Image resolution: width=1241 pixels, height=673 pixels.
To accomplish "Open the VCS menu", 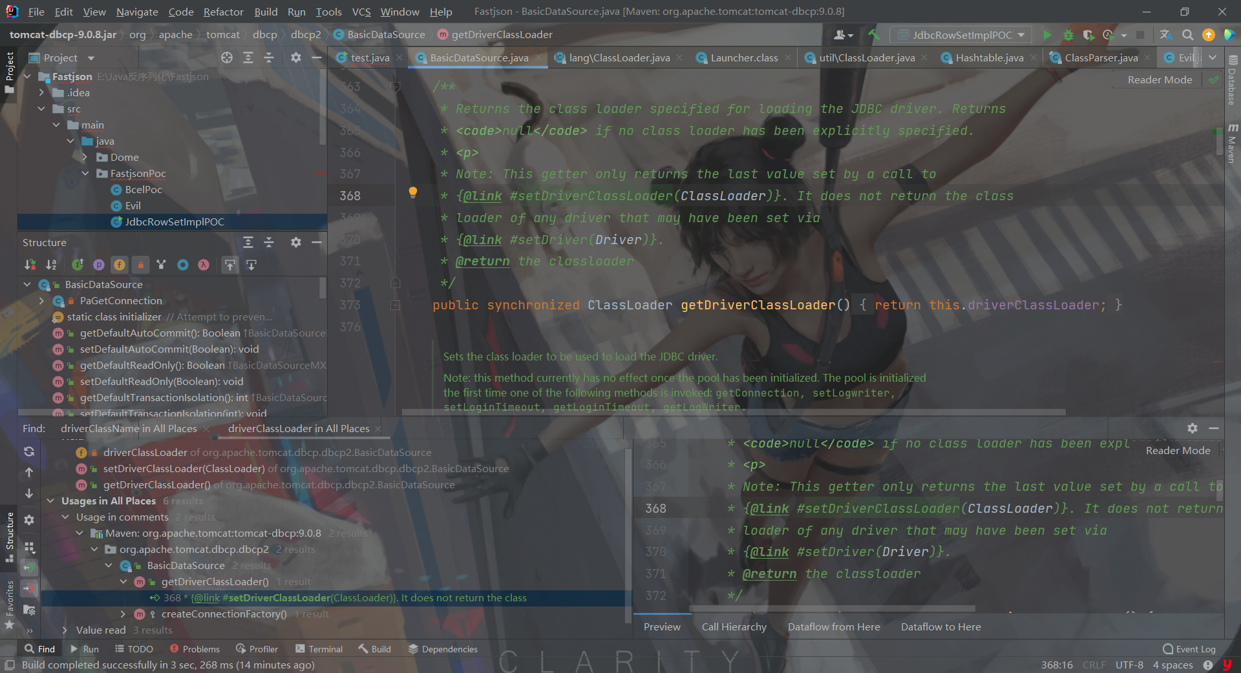I will point(361,12).
